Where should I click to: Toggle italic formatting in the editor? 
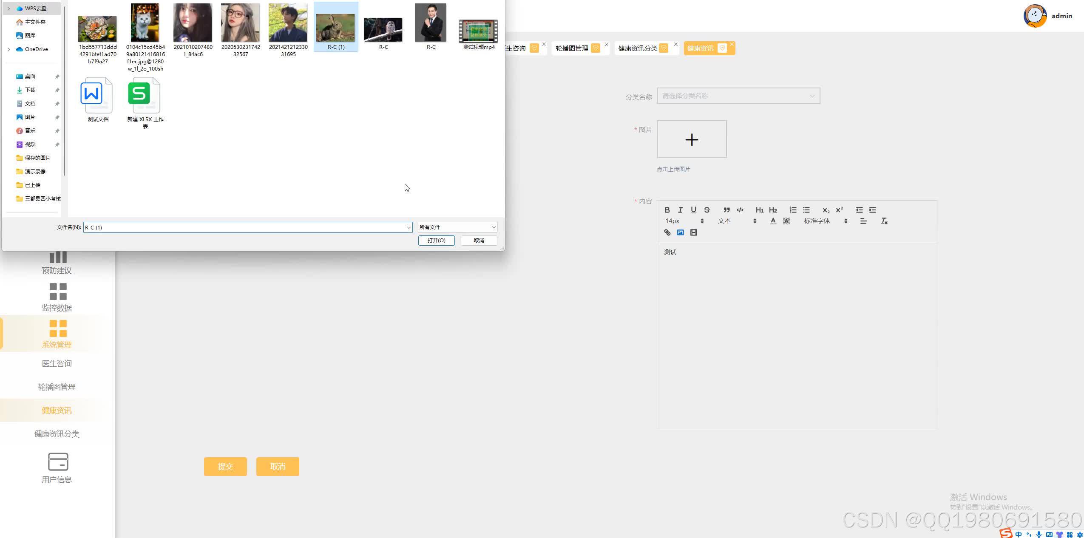680,210
